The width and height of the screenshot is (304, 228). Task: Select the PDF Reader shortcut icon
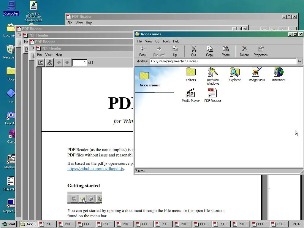coord(213,95)
